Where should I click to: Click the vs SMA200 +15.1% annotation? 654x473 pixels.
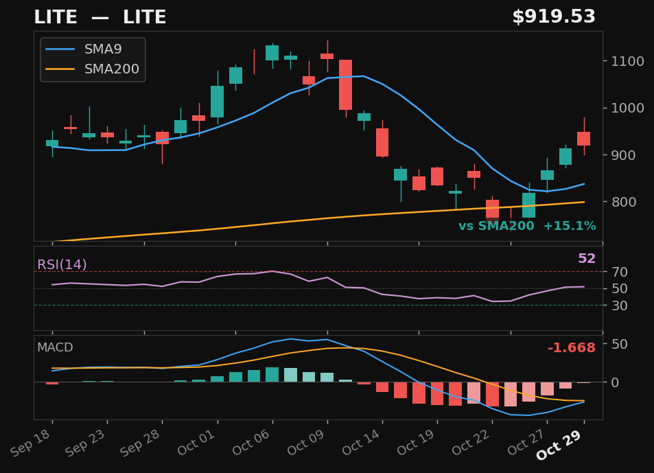point(527,226)
